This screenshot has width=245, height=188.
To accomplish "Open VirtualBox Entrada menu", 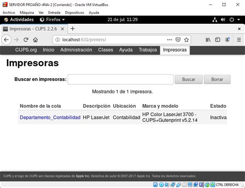I will (54, 12).
